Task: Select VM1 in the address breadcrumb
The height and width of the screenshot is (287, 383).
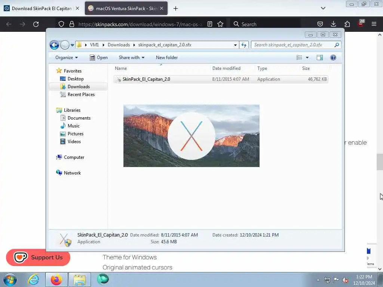Action: pos(94,45)
